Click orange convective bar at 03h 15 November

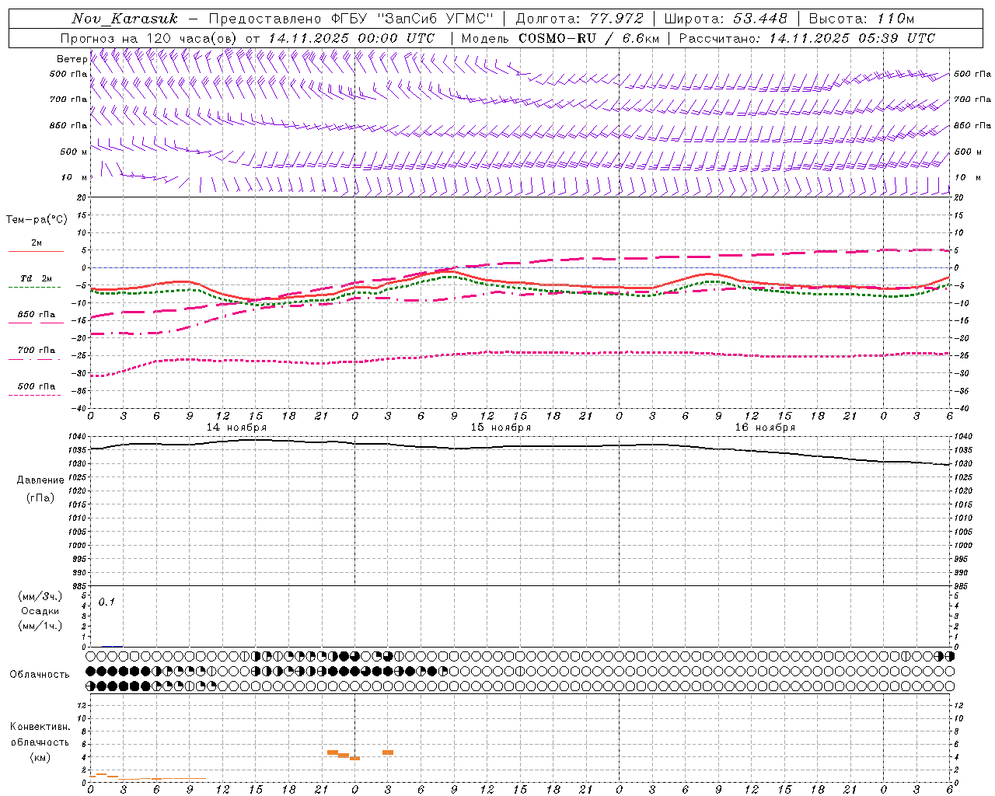click(x=388, y=752)
